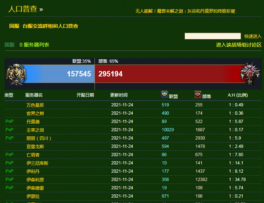Click ratio 1 : 7.85 for 亡语者

[236, 155]
